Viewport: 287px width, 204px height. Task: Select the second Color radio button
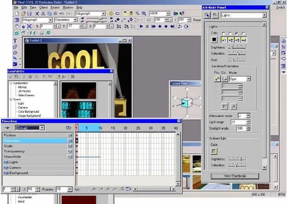coord(230,34)
